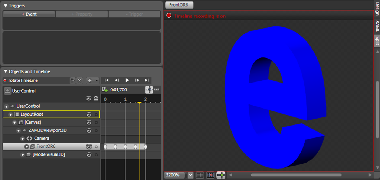Select the keyframe at 0 seconds
The width and height of the screenshot is (380, 180).
pos(105,147)
